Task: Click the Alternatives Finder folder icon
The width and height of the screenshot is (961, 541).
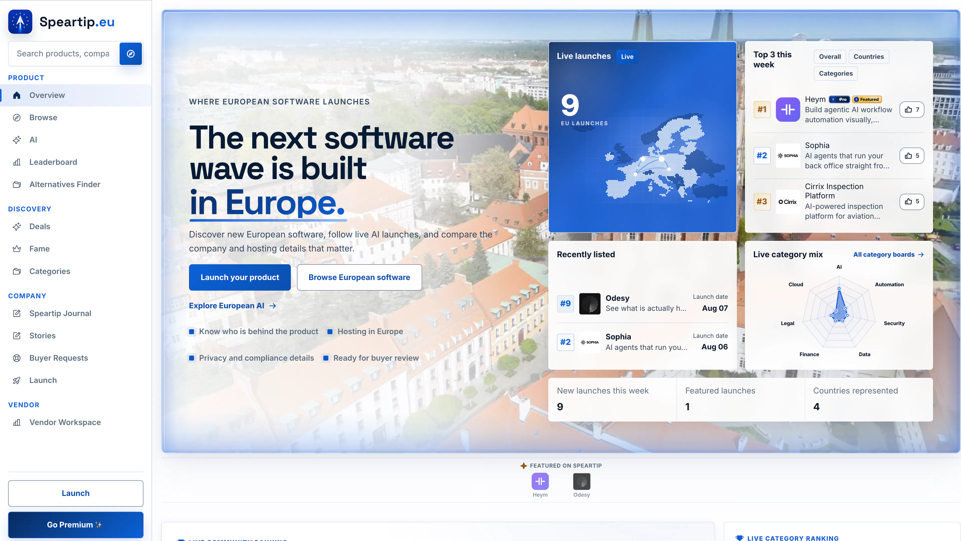Action: tap(17, 184)
